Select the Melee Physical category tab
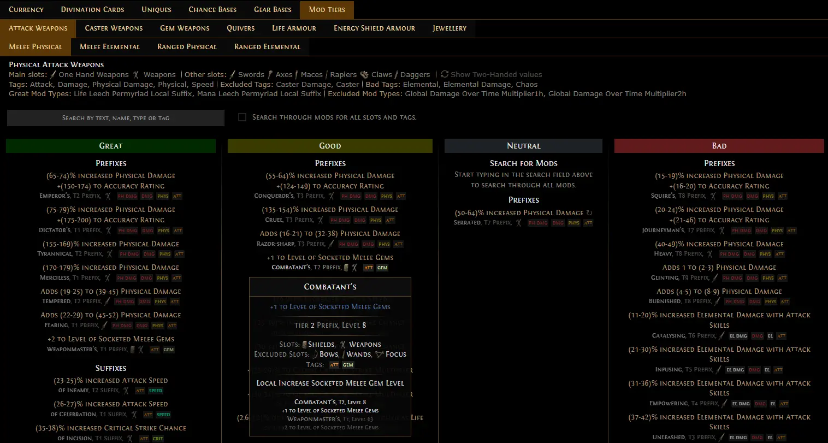 pos(36,47)
